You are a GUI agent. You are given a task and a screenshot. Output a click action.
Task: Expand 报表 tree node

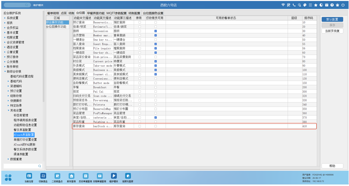[5, 23]
